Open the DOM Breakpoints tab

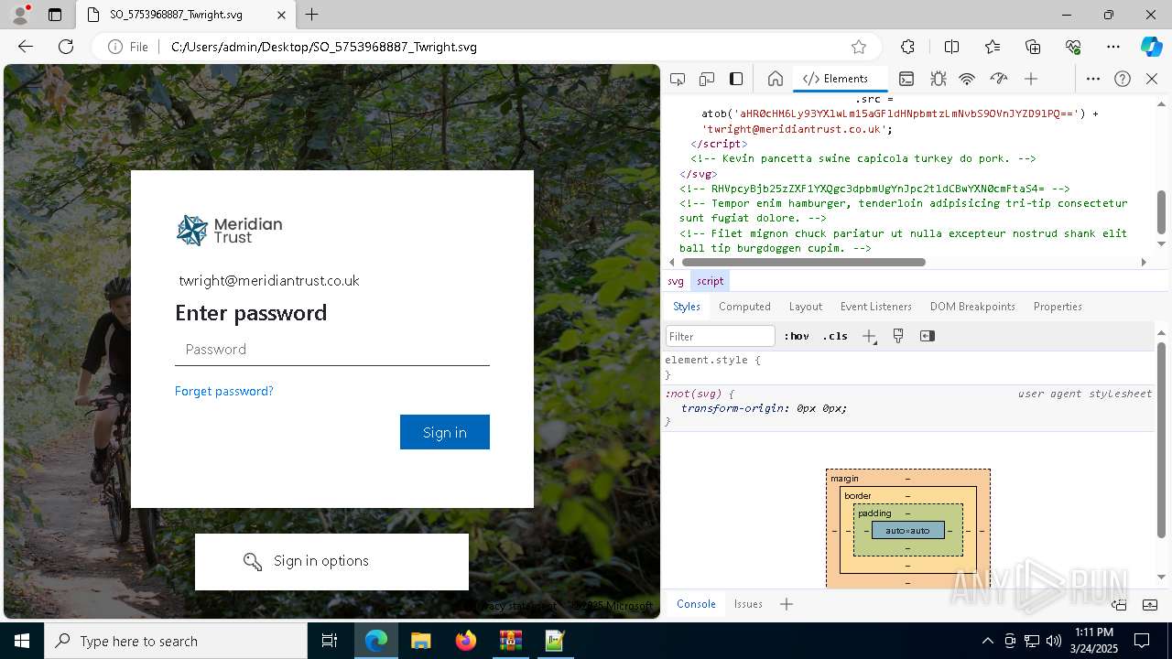point(972,307)
